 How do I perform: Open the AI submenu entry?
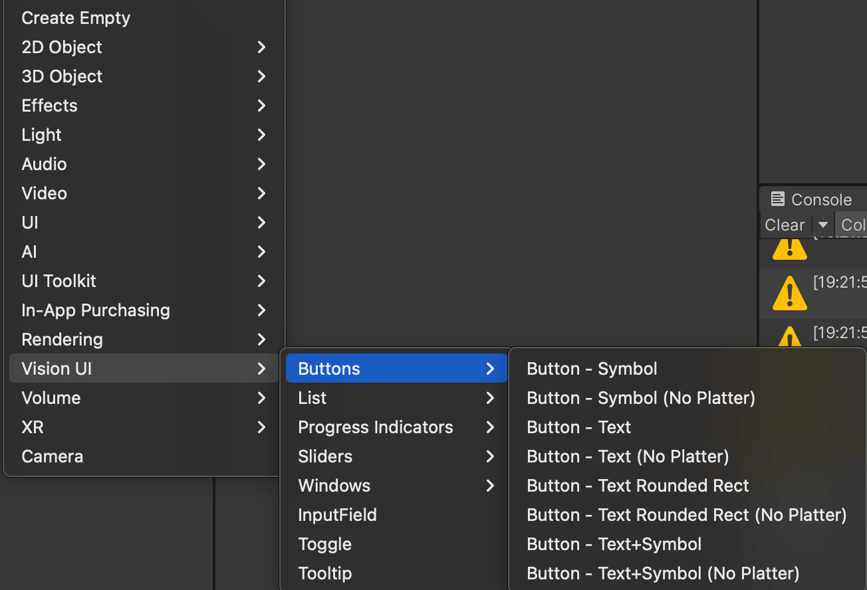tap(144, 252)
